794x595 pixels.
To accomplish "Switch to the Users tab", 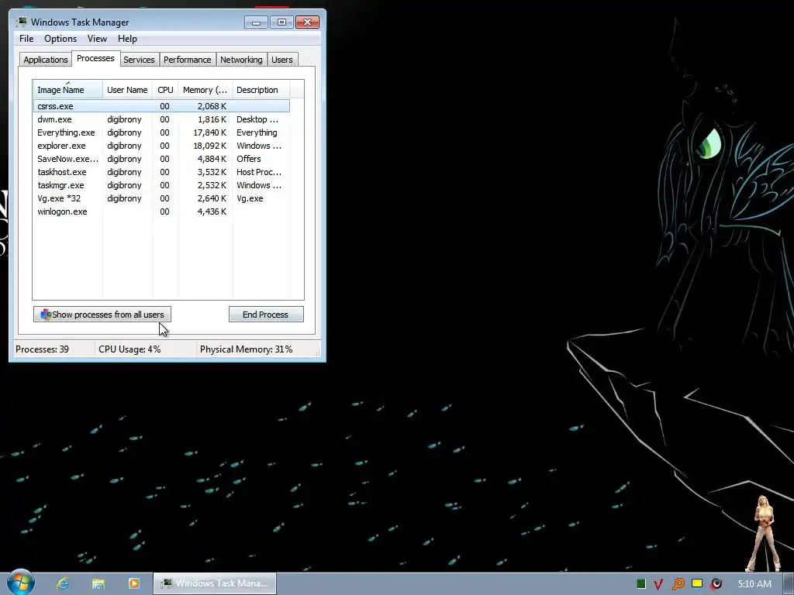I will pos(282,60).
